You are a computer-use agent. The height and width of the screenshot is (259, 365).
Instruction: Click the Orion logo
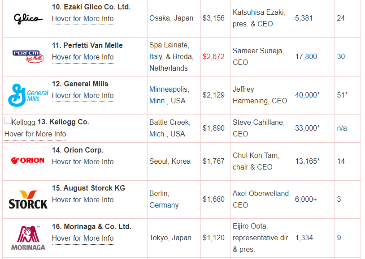coord(28,160)
